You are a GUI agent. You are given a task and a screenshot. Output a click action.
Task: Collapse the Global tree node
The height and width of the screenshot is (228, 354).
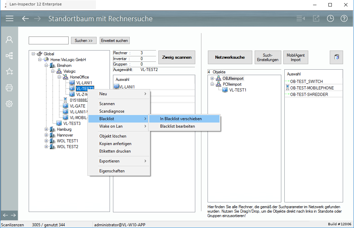coord(33,54)
